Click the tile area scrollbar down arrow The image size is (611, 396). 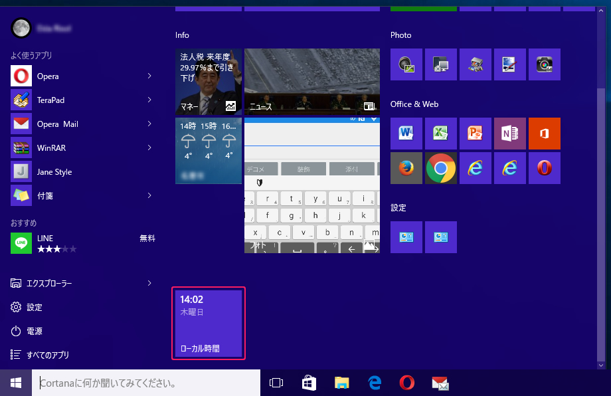click(x=601, y=365)
